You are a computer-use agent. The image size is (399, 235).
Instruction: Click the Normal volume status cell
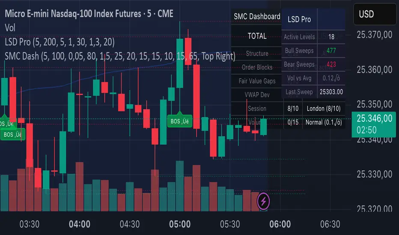point(323,123)
